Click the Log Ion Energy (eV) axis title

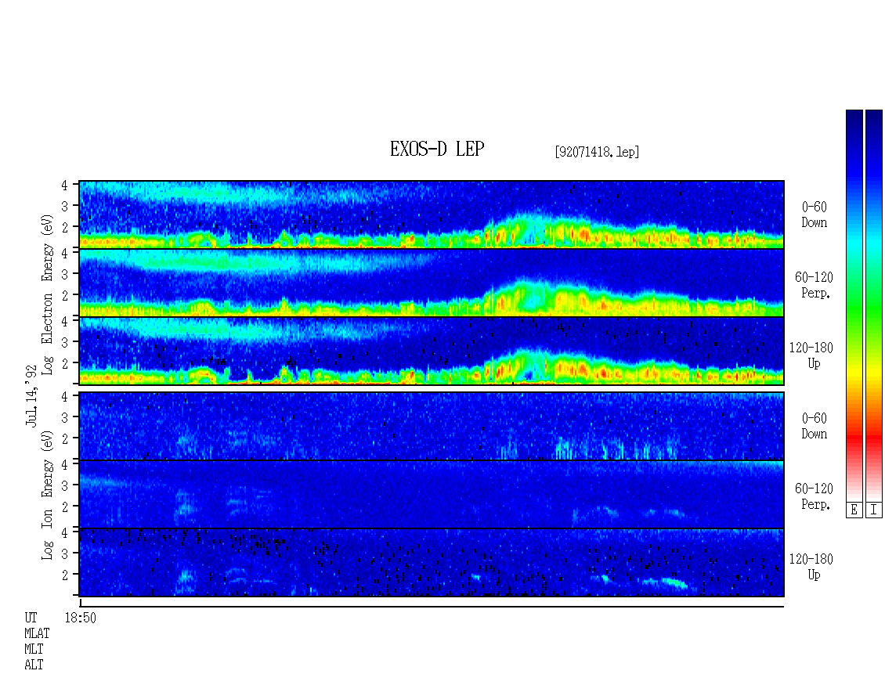(48, 495)
